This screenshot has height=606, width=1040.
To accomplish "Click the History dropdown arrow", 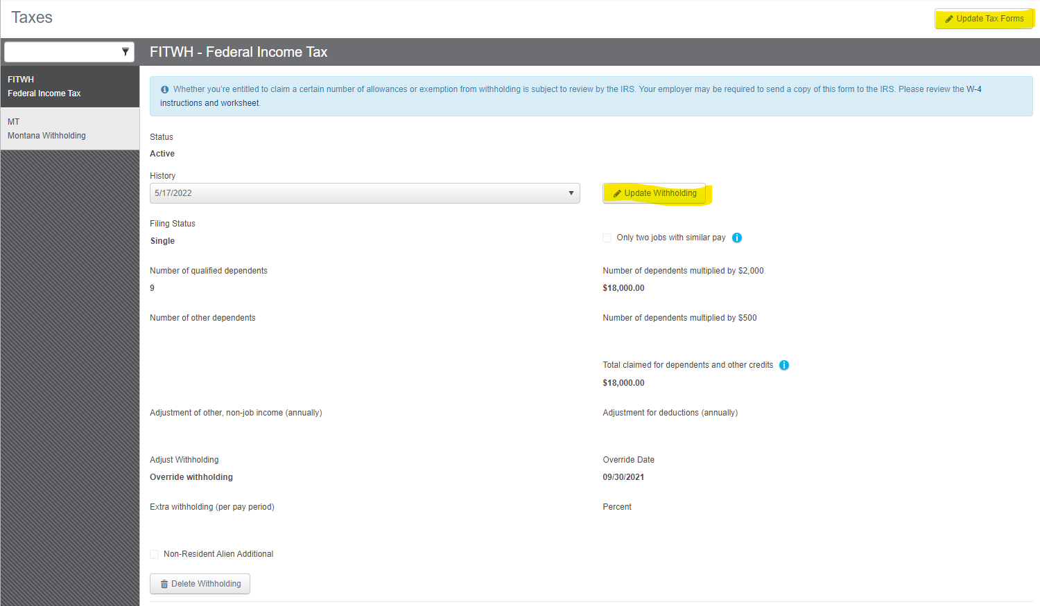I will coord(571,193).
